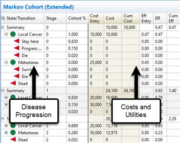
Task: Expand all via State/Transition header plus box
Action: pos(3,18)
